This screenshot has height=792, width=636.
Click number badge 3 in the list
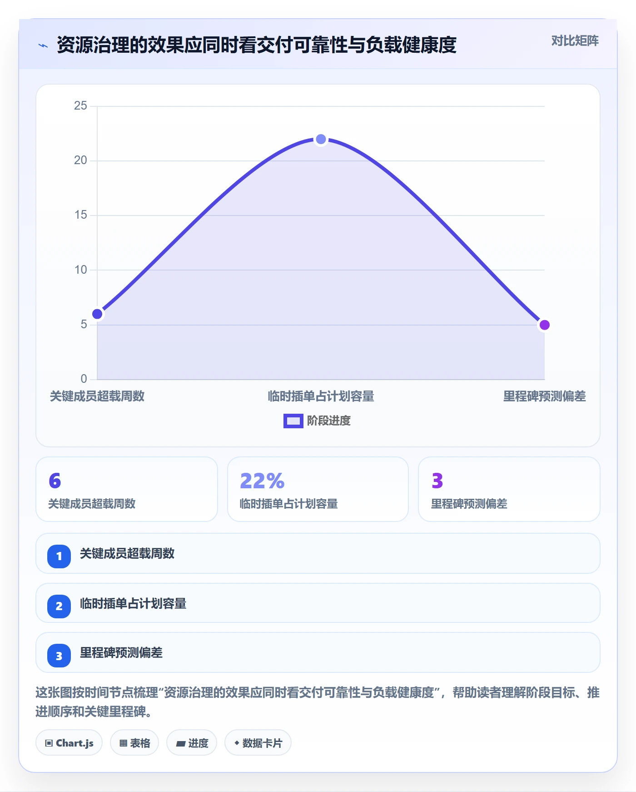coord(59,656)
